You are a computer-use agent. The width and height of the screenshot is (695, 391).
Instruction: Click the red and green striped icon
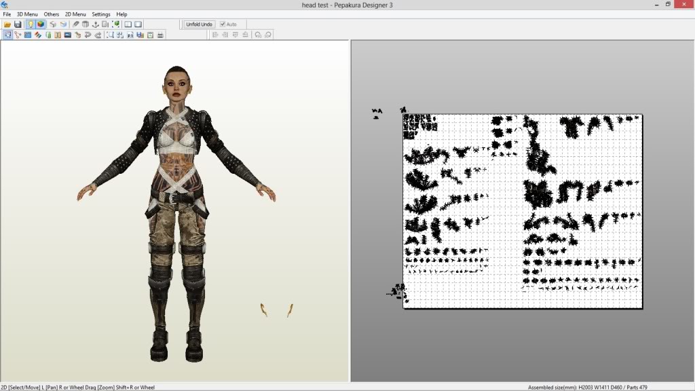[38, 35]
